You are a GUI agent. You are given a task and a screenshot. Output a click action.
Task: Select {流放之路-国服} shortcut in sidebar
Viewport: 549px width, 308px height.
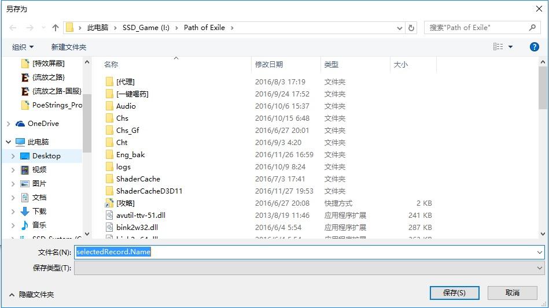coord(52,91)
